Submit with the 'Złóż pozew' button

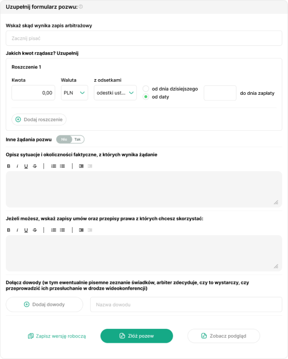136,336
